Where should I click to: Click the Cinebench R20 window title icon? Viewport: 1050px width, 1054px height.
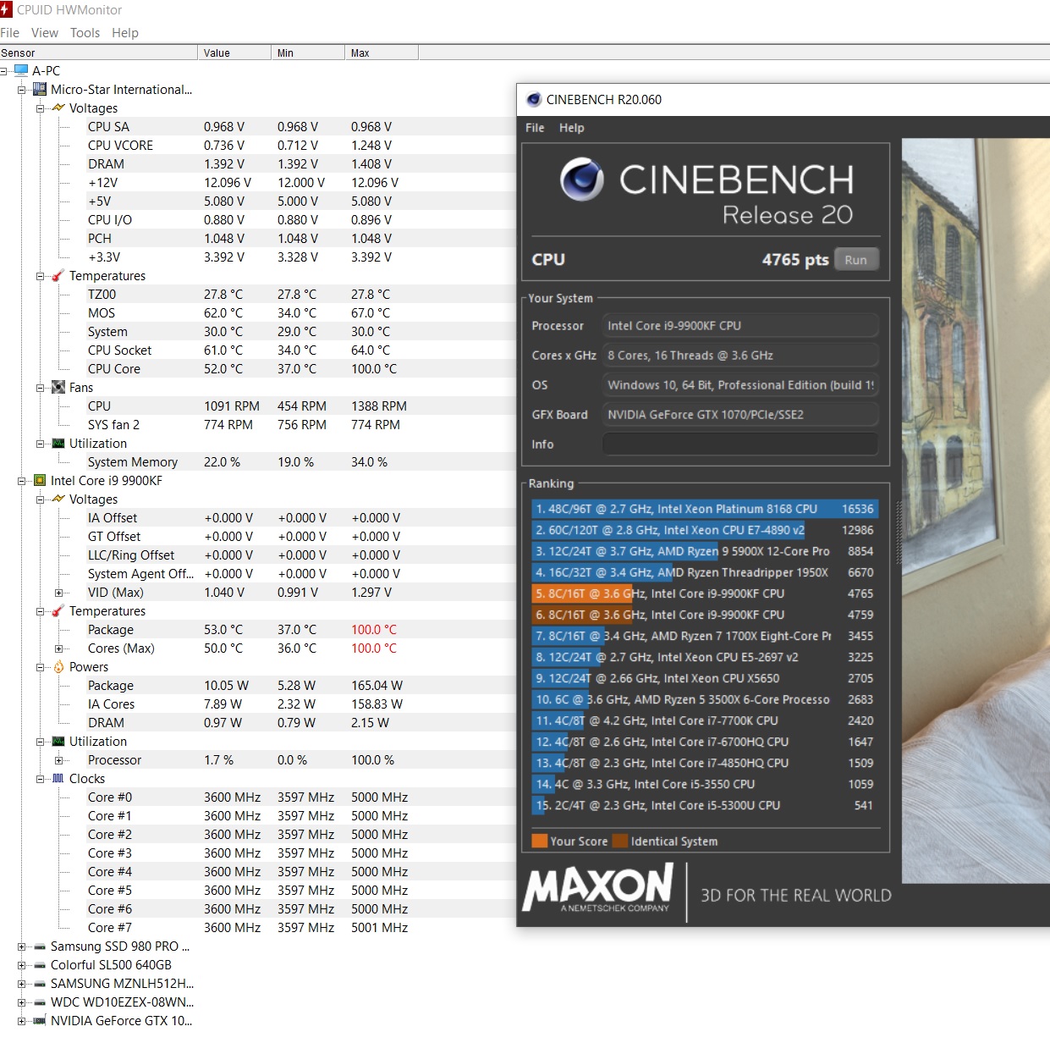pyautogui.click(x=534, y=99)
